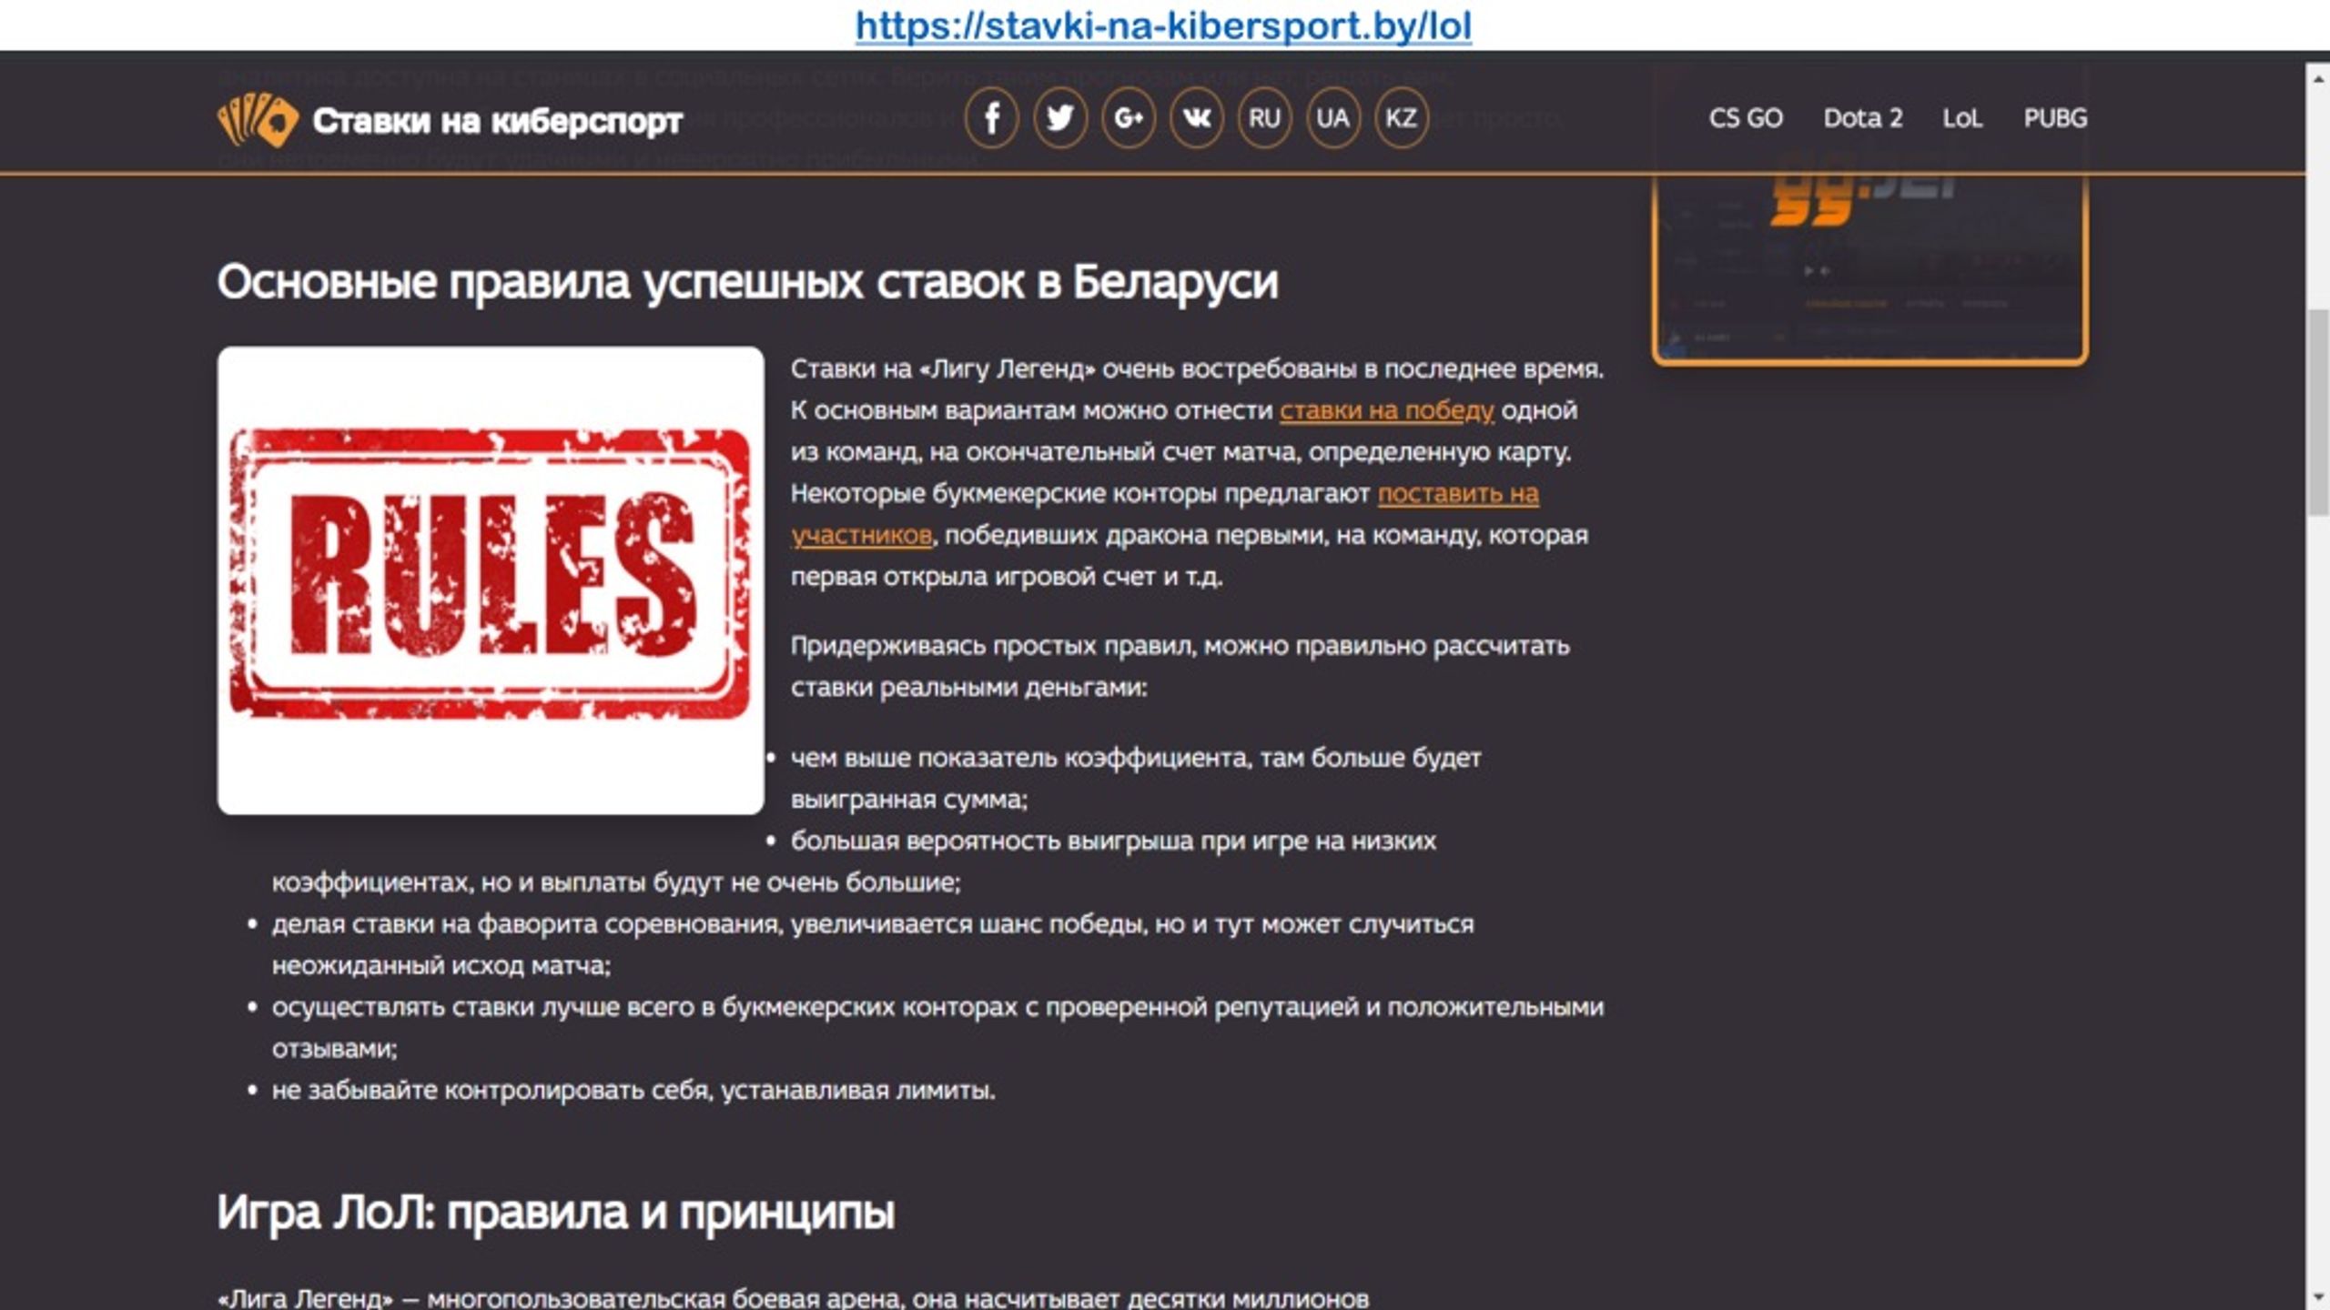Go to the CS GO menu item
The image size is (2330, 1310).
tap(1746, 118)
